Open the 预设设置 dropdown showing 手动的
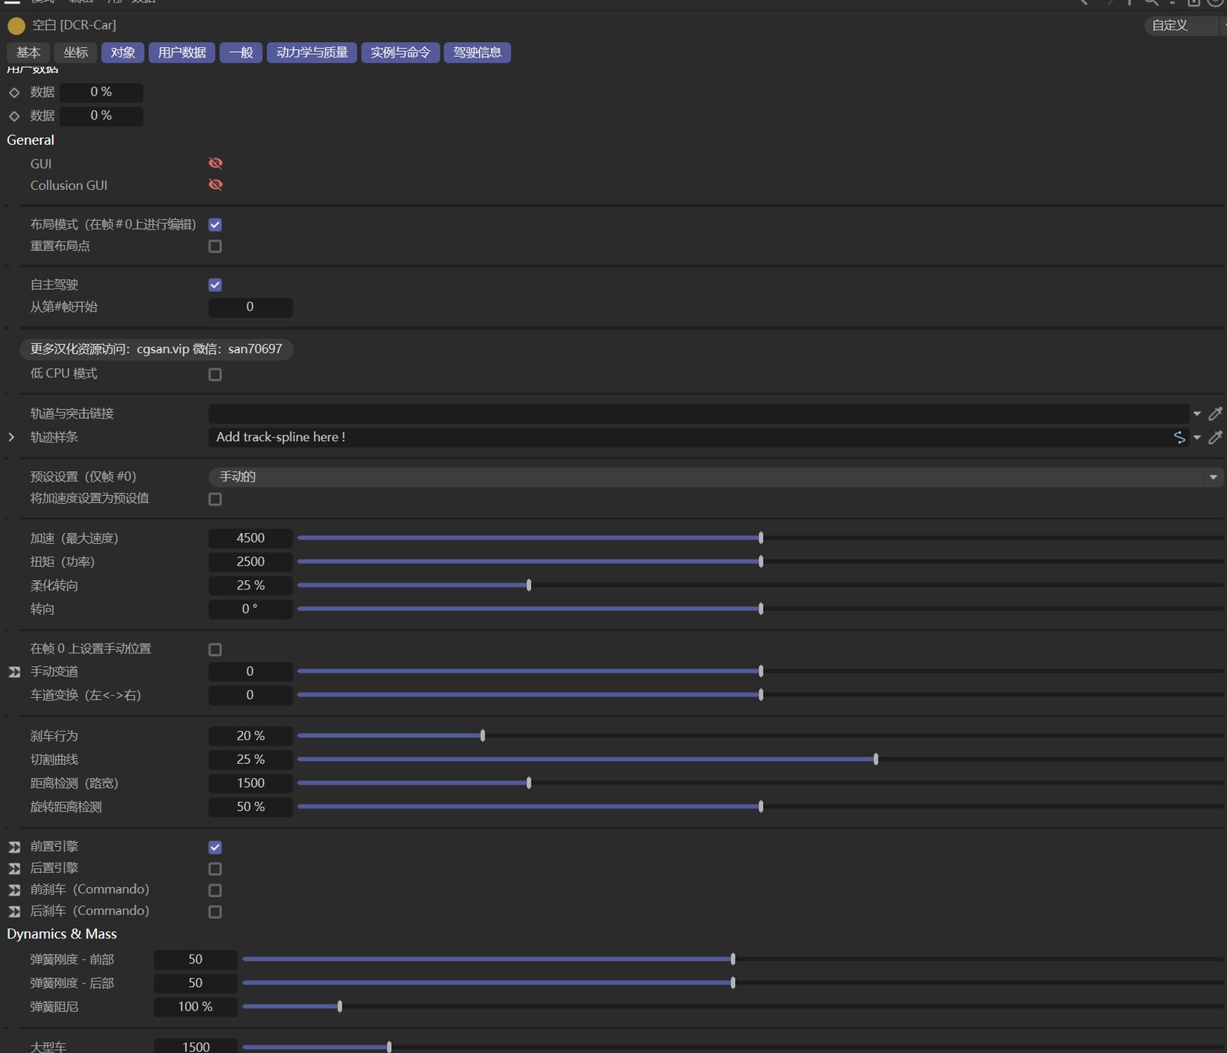The width and height of the screenshot is (1227, 1053). click(x=715, y=477)
